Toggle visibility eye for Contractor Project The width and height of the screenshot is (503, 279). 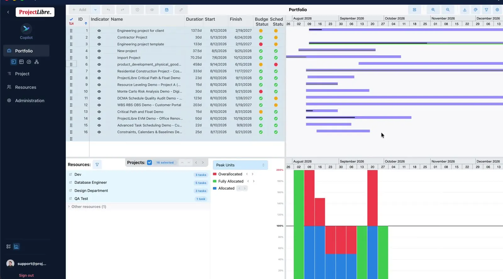[x=99, y=37]
